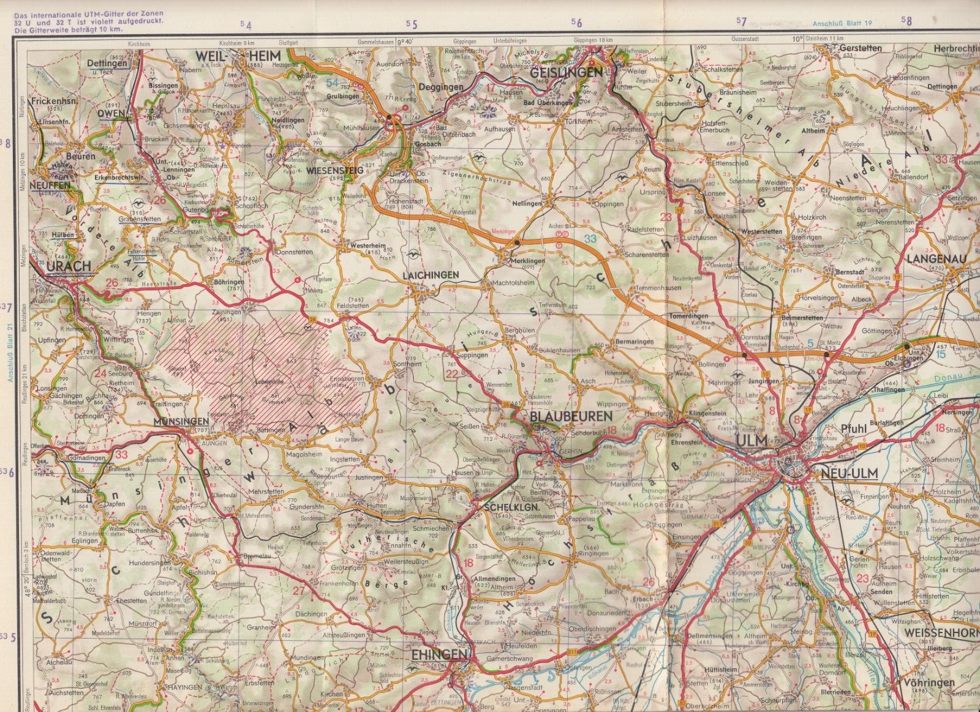Select the LANGENAU label

[936, 259]
